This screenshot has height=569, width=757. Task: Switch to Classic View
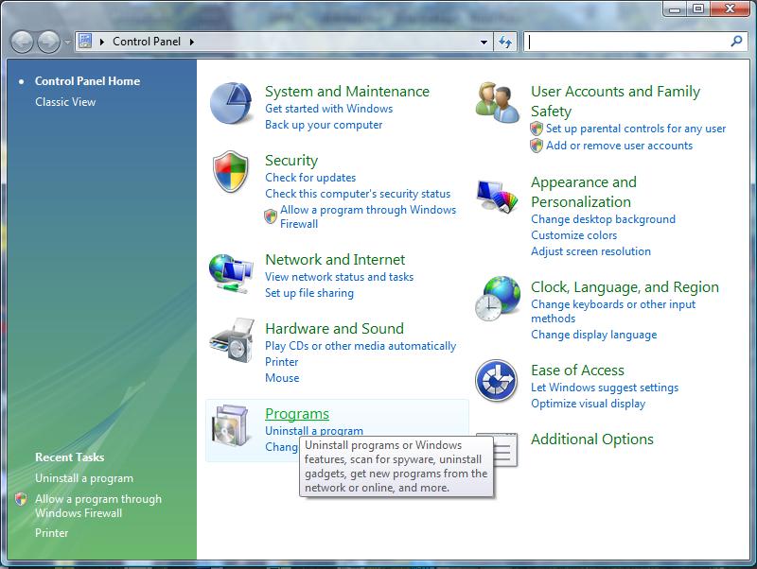(65, 102)
